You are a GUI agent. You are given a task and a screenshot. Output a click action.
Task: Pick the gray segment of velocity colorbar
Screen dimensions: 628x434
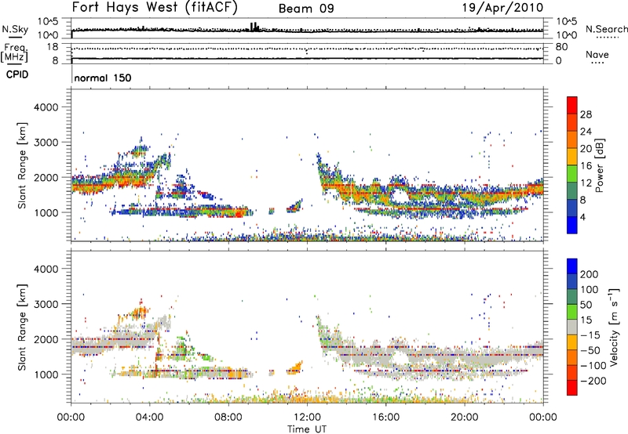pos(572,327)
